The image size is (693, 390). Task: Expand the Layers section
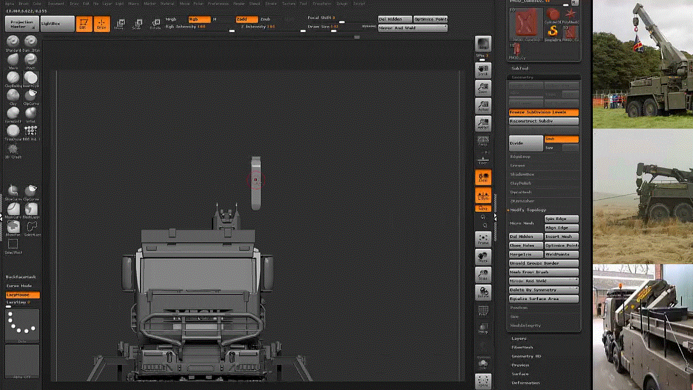[519, 338]
